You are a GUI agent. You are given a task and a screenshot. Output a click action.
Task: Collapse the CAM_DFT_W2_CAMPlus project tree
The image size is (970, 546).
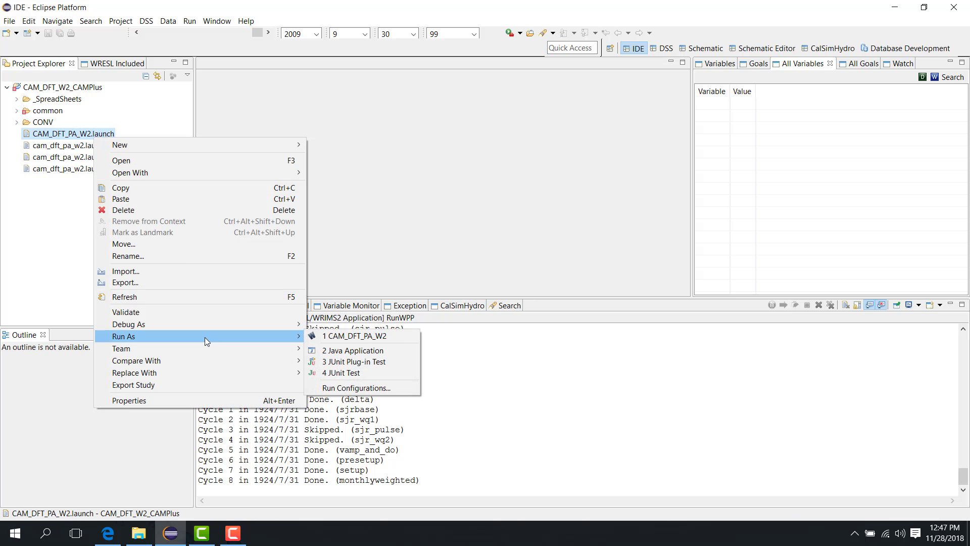coord(7,87)
